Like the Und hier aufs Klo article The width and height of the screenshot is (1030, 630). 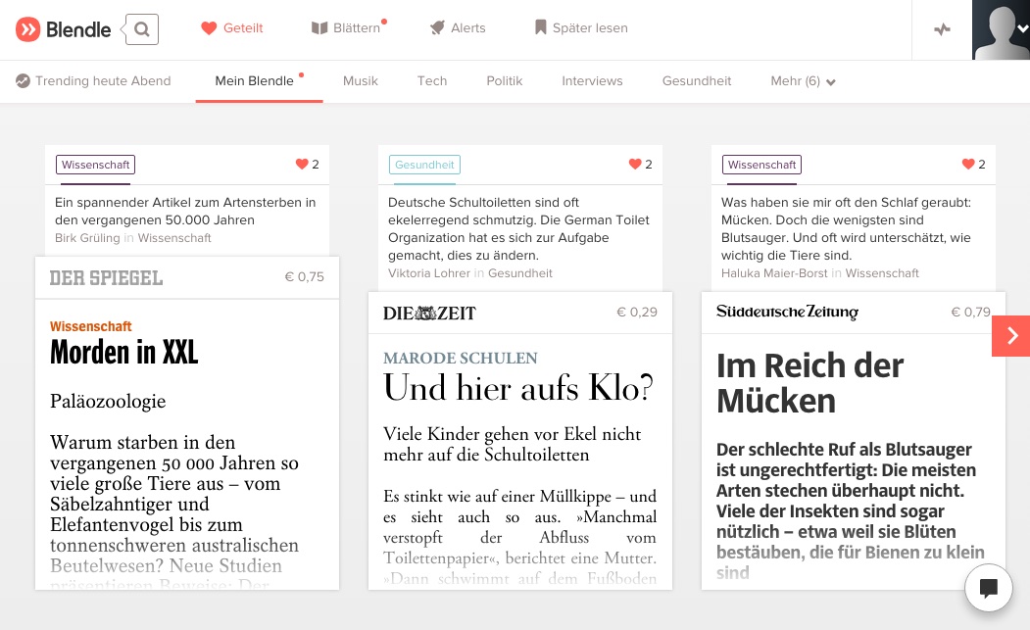pos(635,165)
